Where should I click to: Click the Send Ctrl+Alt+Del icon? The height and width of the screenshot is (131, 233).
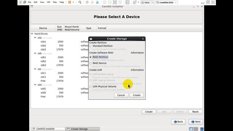(80, 2)
